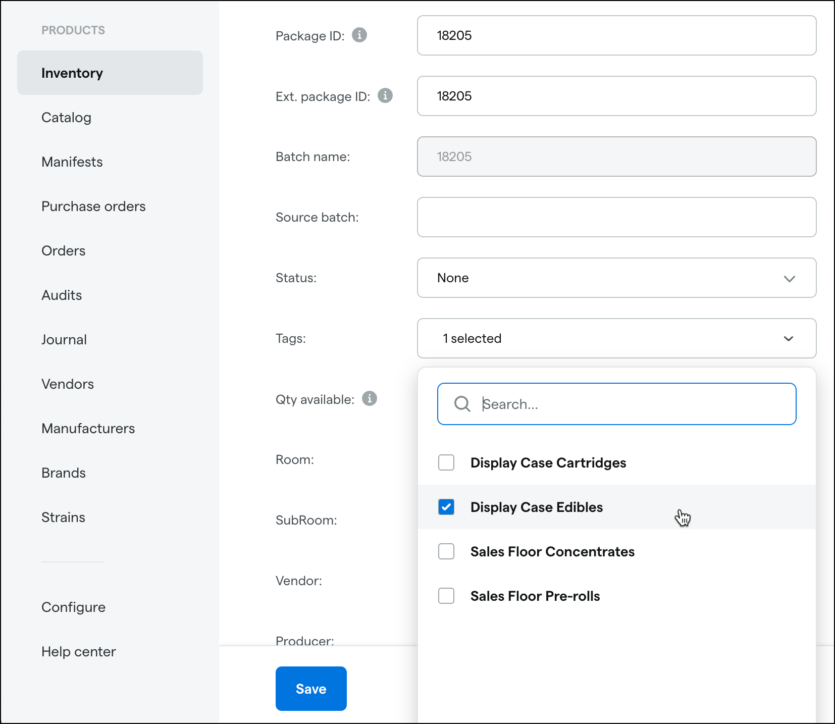Click inside the Source batch field
The width and height of the screenshot is (835, 724).
click(x=616, y=217)
